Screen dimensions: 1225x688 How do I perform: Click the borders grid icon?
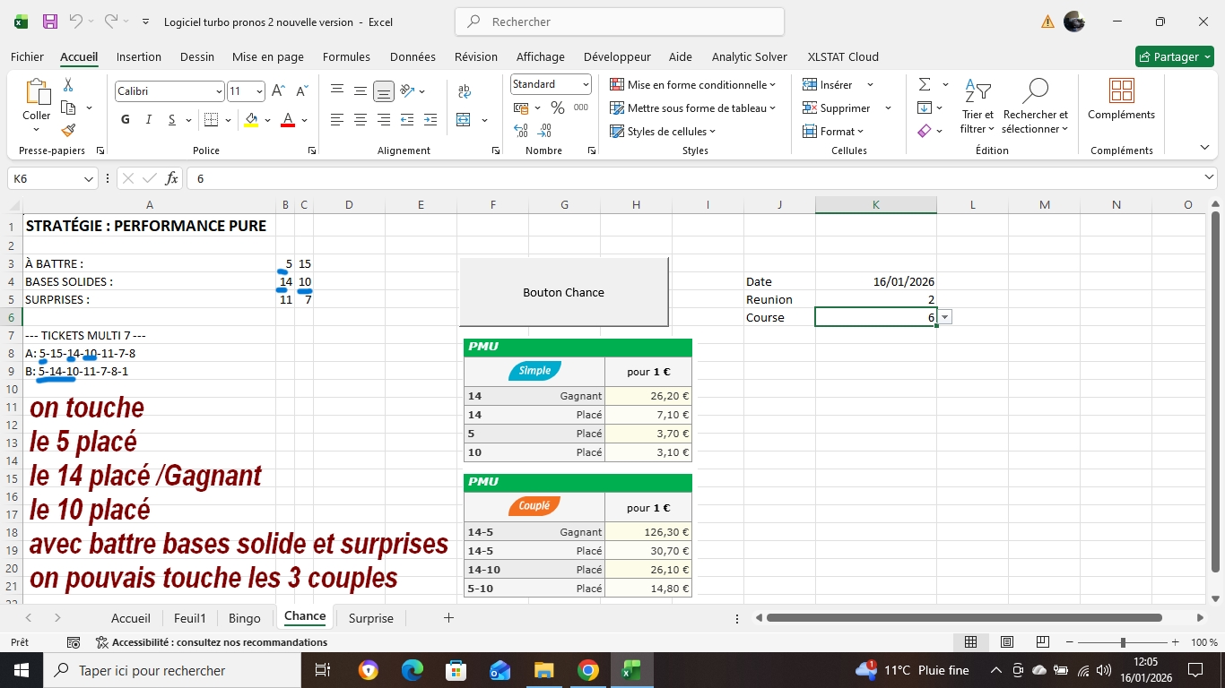pyautogui.click(x=211, y=120)
